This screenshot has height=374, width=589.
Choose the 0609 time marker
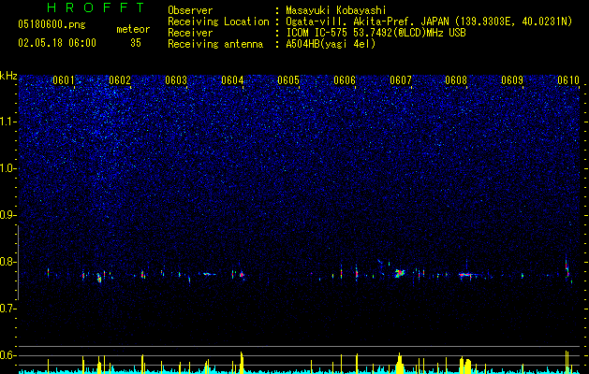512,80
